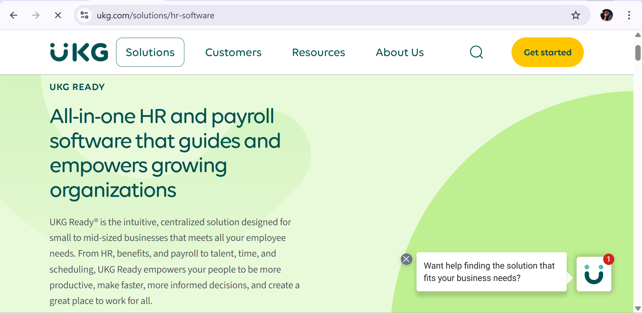Open the UKG chatbot smiley icon
Image resolution: width=642 pixels, height=314 pixels.
pos(594,274)
